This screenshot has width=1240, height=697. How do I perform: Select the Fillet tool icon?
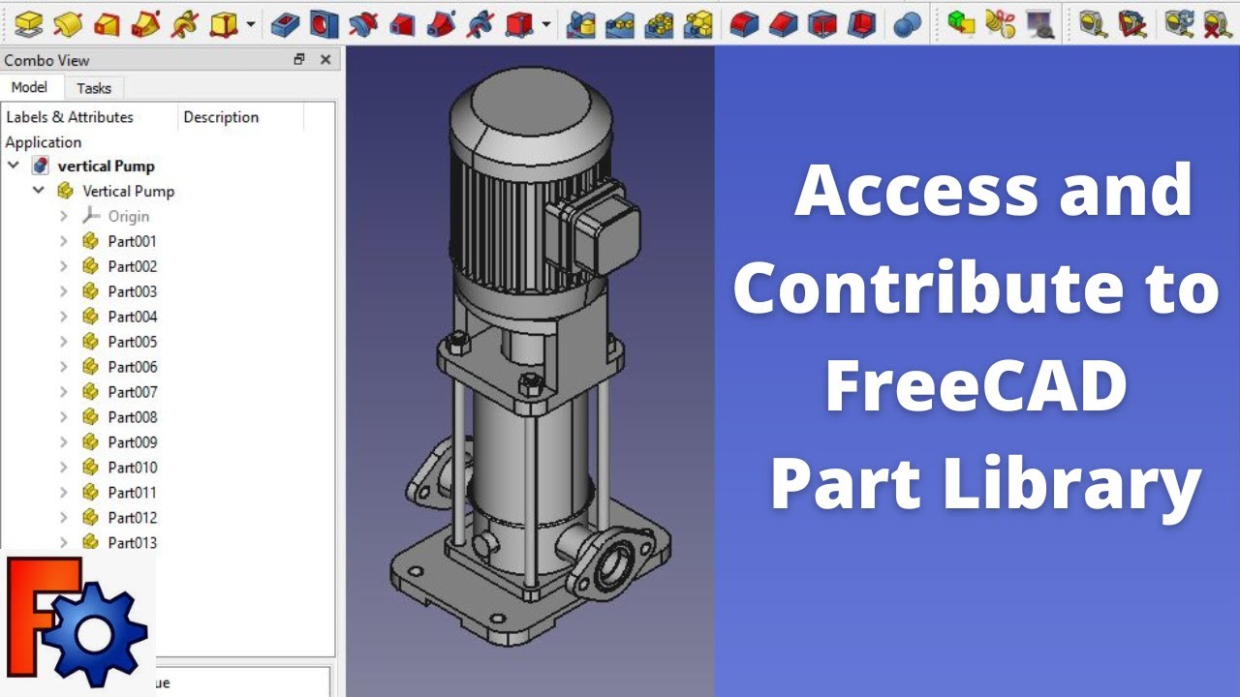744,23
